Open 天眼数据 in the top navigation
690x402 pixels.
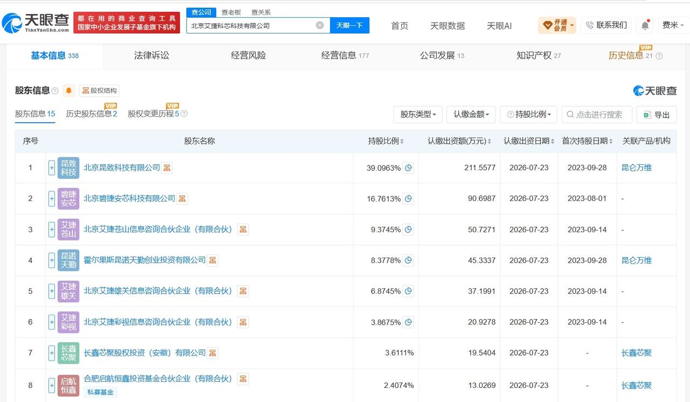click(447, 25)
